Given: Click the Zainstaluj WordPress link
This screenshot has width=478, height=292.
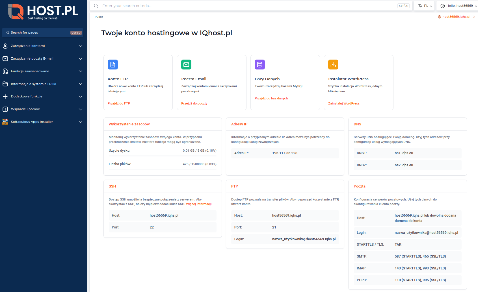Looking at the screenshot, I should coord(344,103).
